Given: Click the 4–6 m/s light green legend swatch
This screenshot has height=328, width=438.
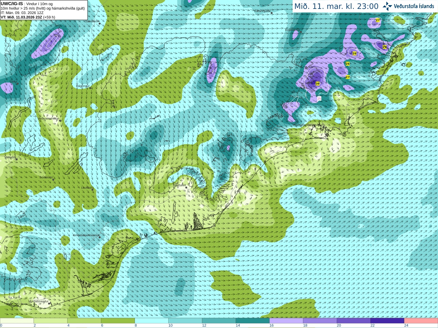Looking at the screenshot, I should point(84,321).
